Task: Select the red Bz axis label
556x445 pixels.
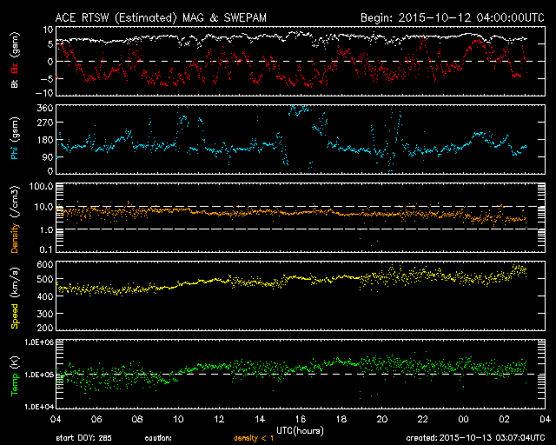Action: pos(15,70)
